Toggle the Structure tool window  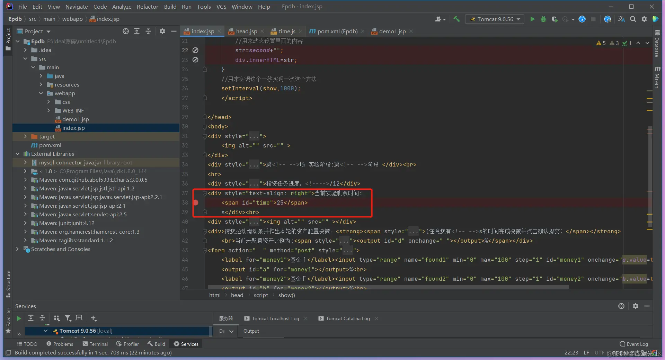(8, 284)
